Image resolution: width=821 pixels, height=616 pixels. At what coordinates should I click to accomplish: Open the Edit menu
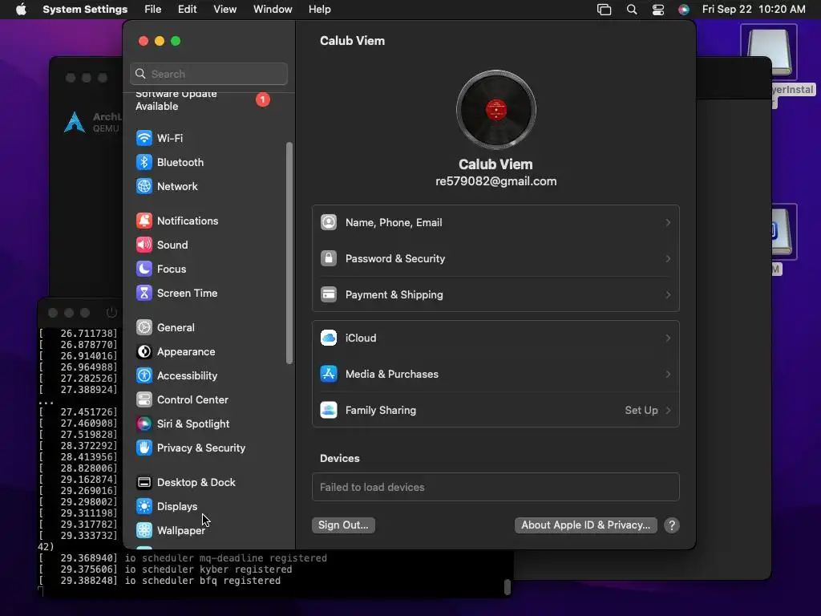(x=187, y=10)
